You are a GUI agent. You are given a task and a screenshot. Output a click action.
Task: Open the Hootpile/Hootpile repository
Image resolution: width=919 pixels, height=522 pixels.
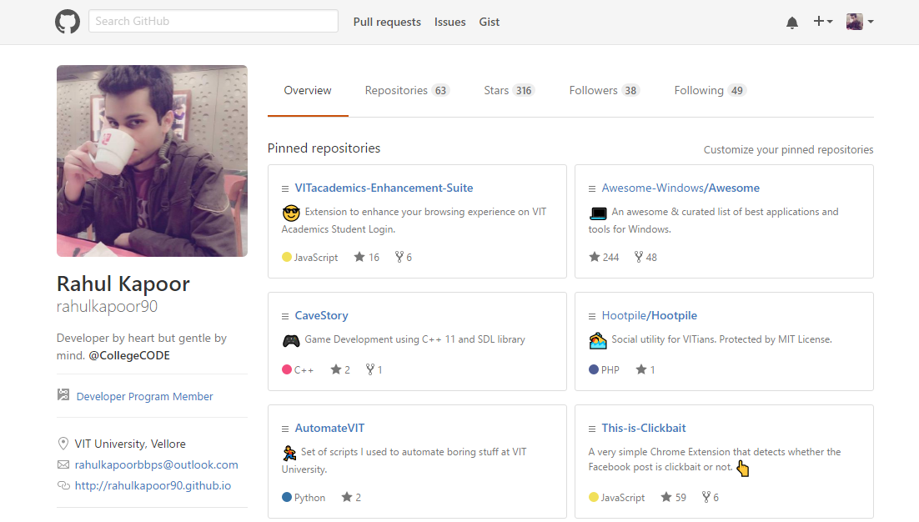pyautogui.click(x=650, y=315)
